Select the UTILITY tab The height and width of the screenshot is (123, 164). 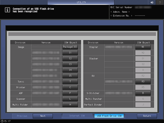pyautogui.click(x=81, y=2)
